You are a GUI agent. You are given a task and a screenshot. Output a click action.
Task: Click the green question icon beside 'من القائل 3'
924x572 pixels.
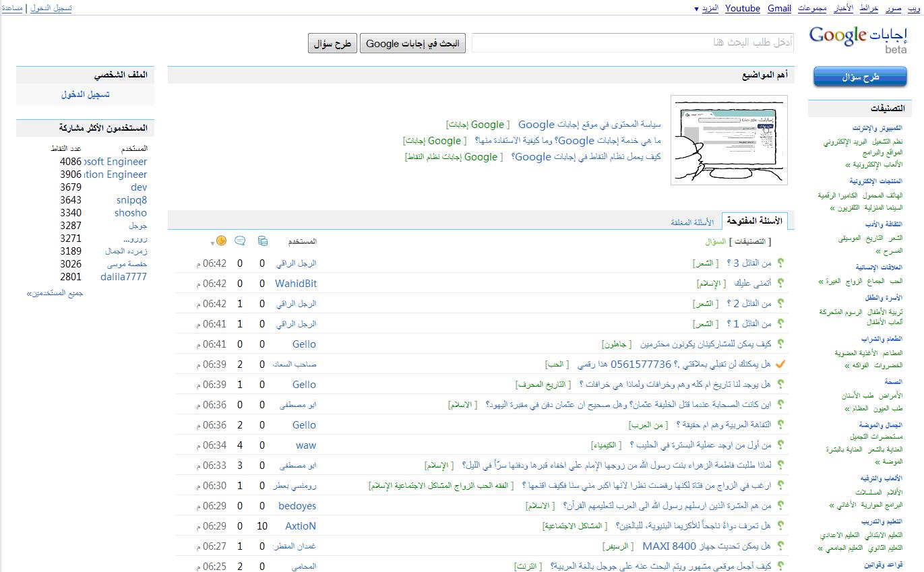(781, 263)
